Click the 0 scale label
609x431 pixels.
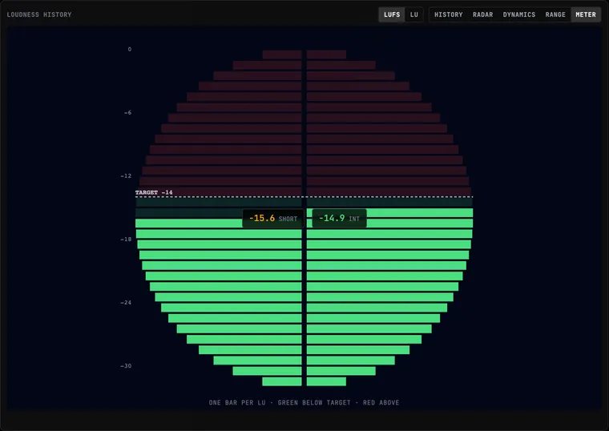pos(129,50)
